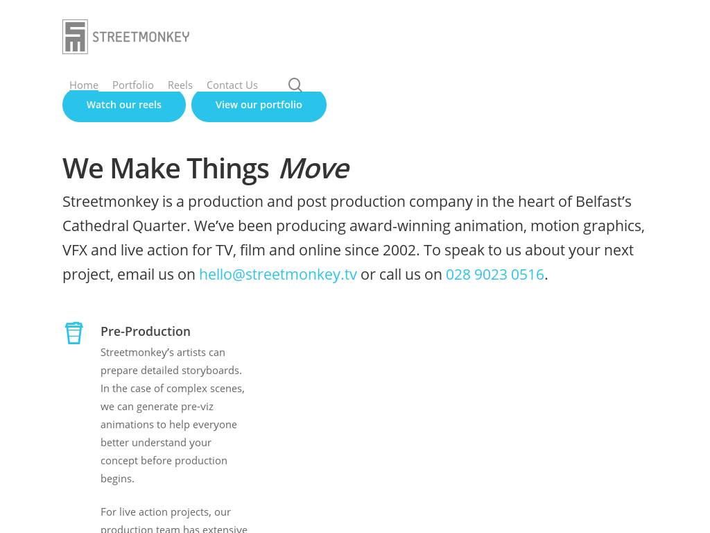Click the We Make Things heading text

tap(166, 169)
